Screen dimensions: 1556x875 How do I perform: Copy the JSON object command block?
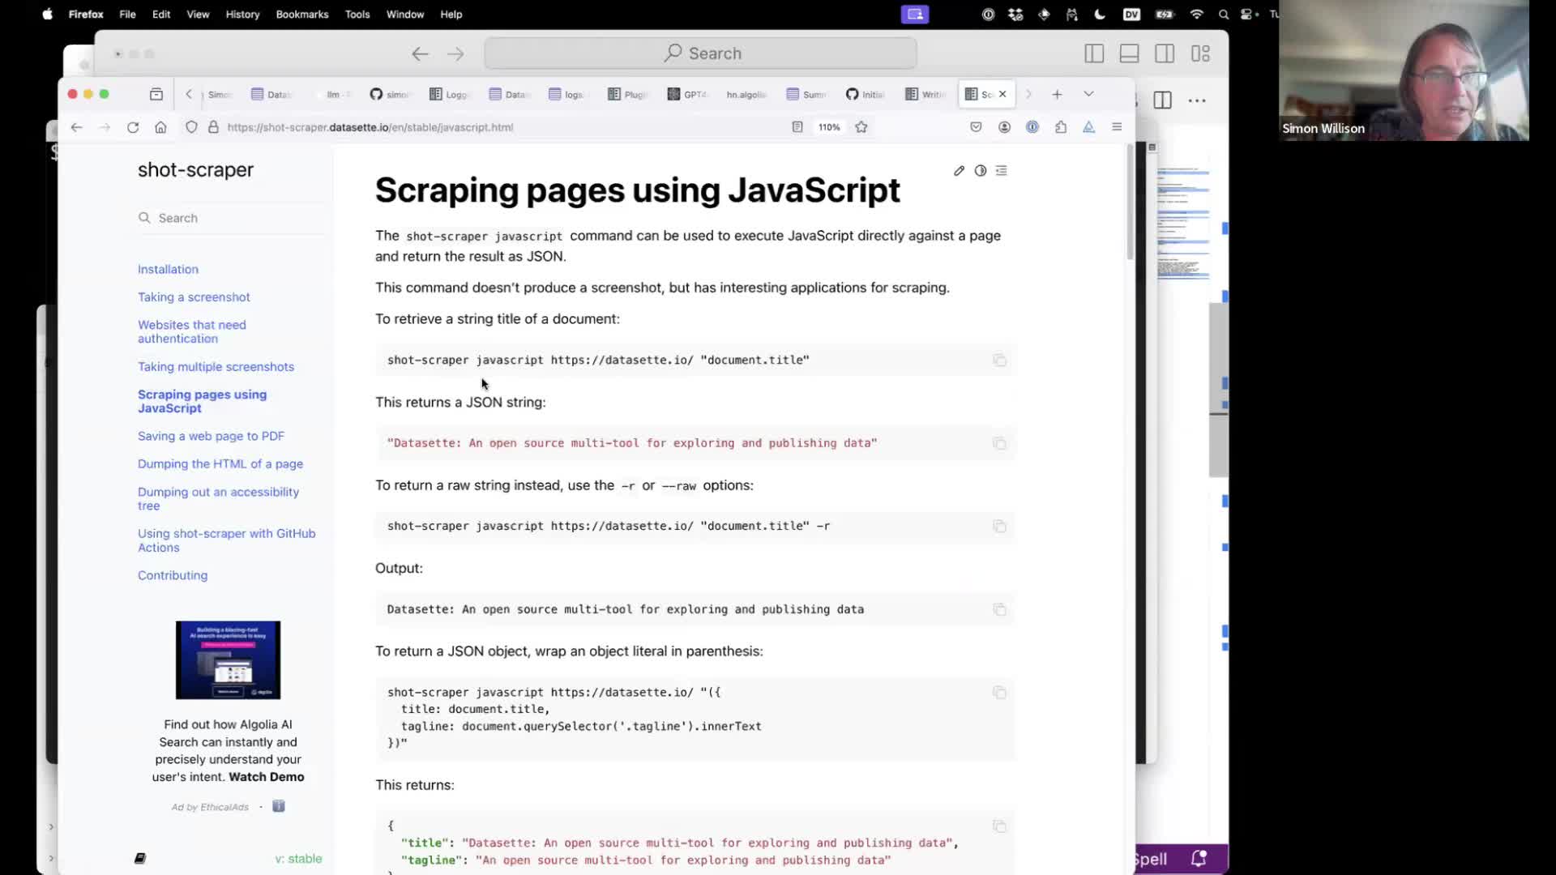tap(999, 693)
